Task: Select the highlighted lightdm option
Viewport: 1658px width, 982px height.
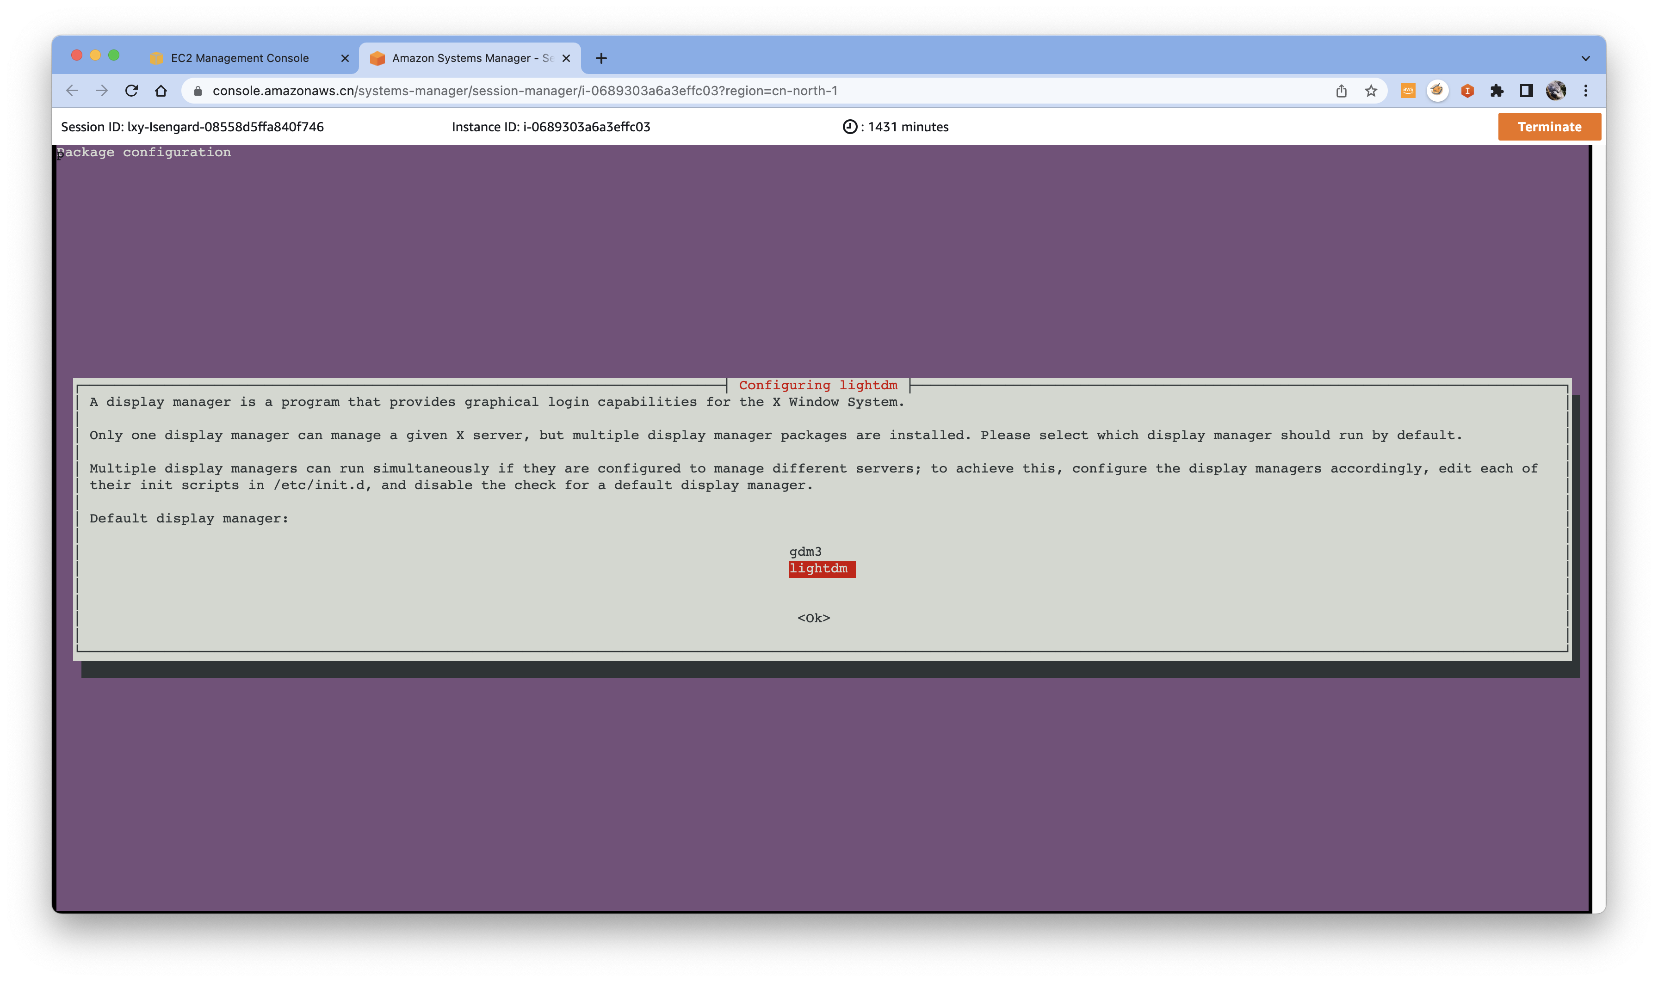Action: [x=822, y=568]
